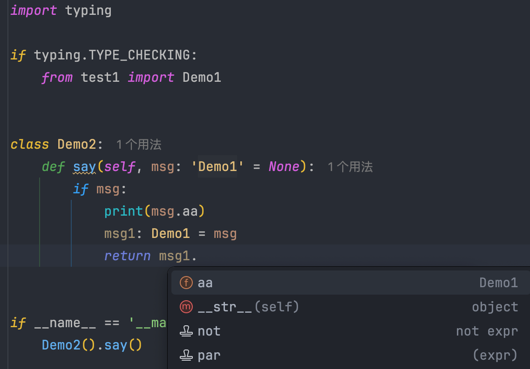
Task: Click the template icon next to not
Action: [x=186, y=331]
